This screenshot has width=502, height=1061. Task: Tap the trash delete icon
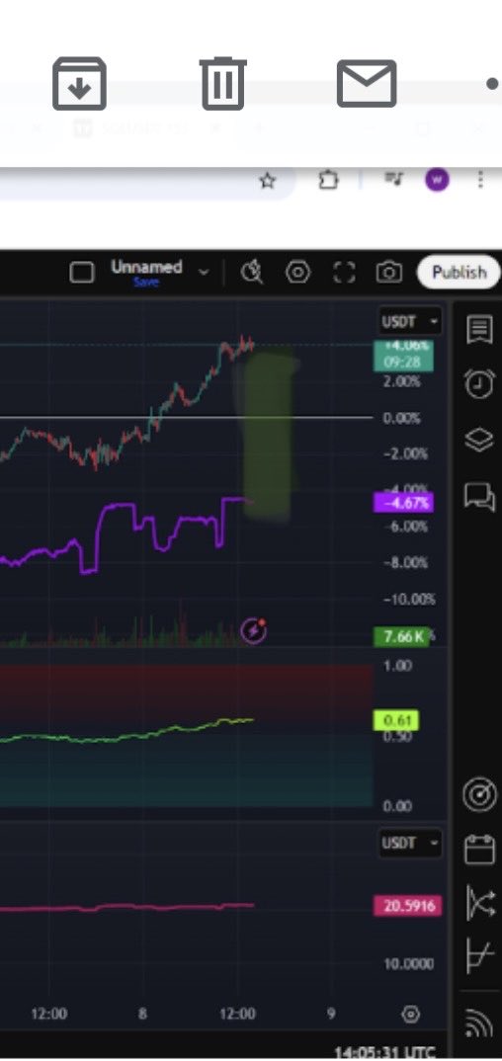(222, 84)
